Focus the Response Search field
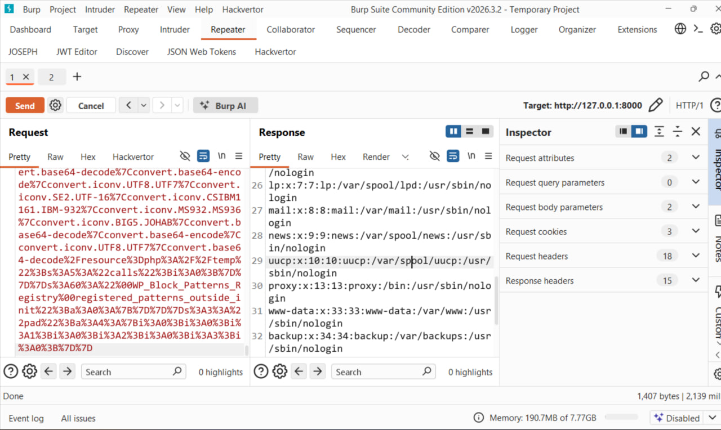This screenshot has width=721, height=430. point(383,371)
